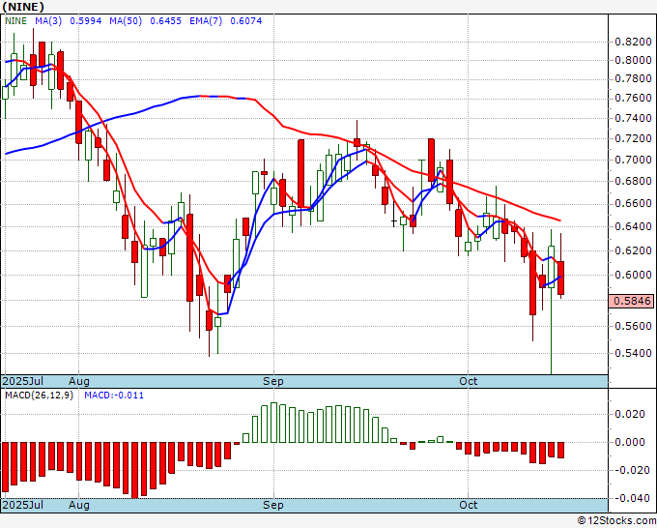The height and width of the screenshot is (528, 657).
Task: Click the MACD(26,12,9) indicator label
Action: tap(39, 396)
